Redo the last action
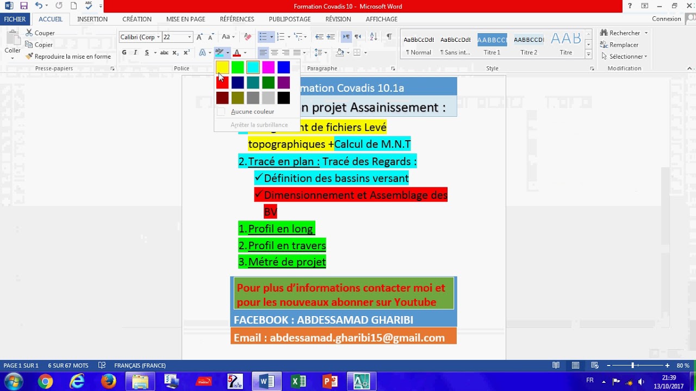The width and height of the screenshot is (696, 391). [59, 6]
